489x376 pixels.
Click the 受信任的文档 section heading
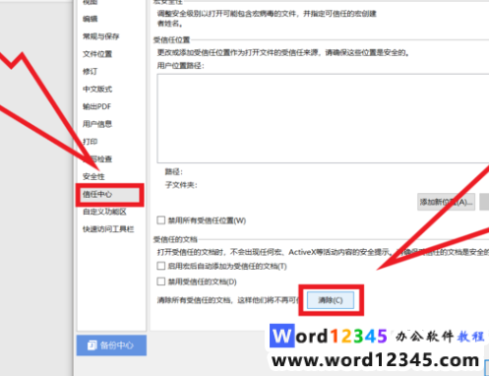(x=175, y=239)
